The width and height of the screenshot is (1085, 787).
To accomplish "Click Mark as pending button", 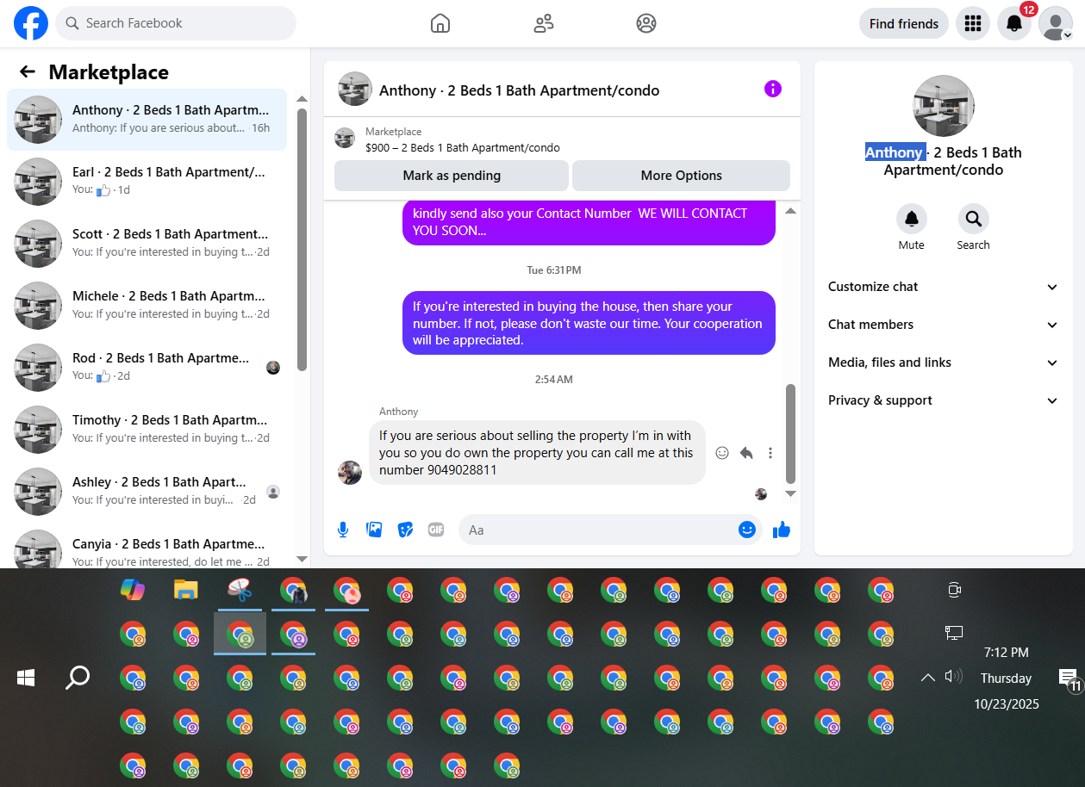I will click(452, 175).
